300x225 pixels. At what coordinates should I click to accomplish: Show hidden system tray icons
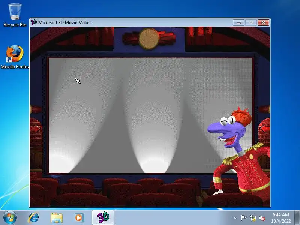click(235, 218)
